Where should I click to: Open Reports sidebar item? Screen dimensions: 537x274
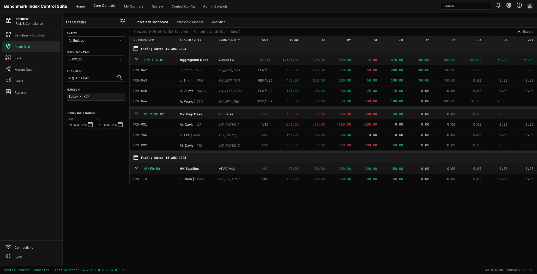coord(31,92)
